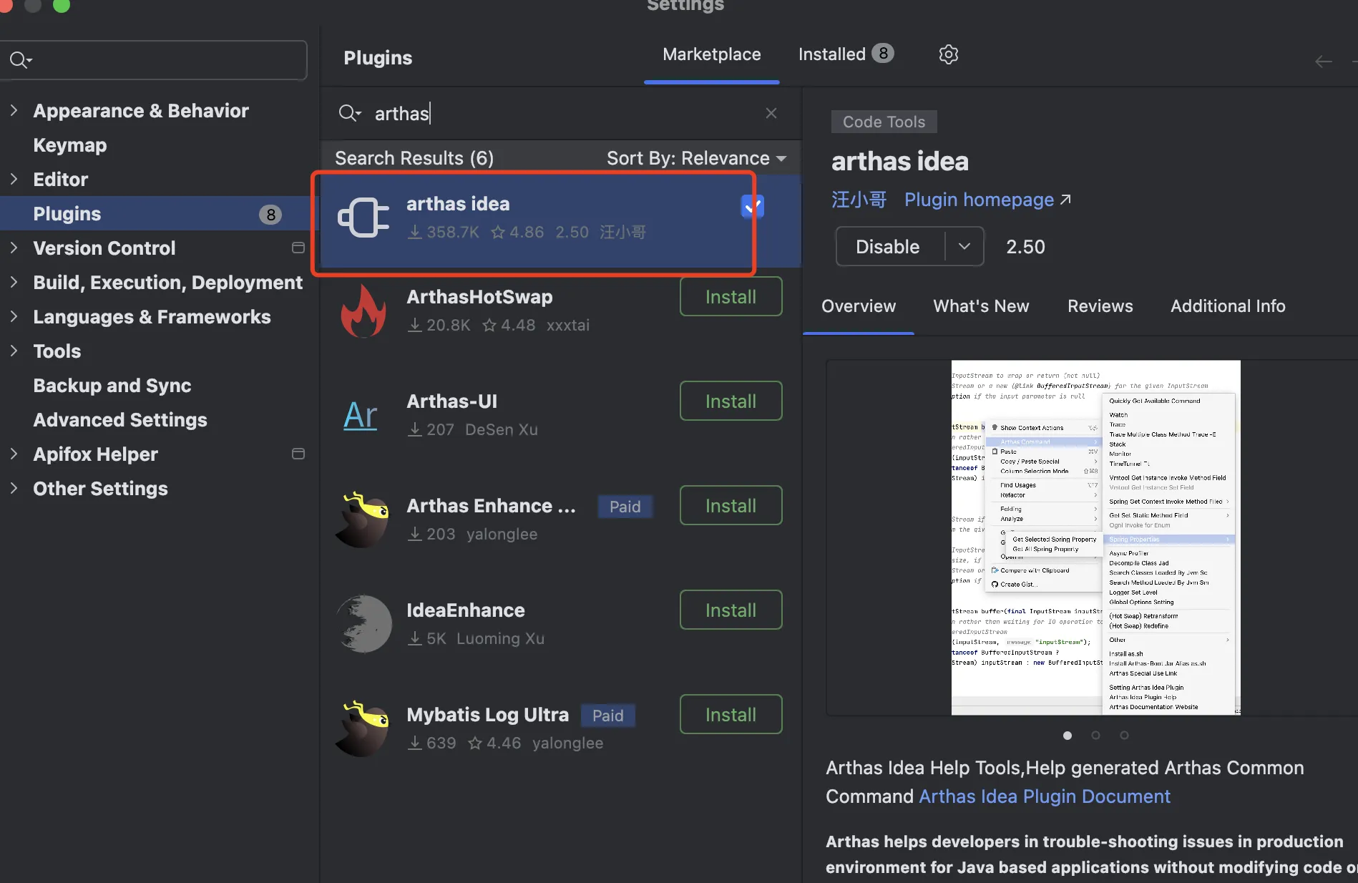
Task: Clear the arthas plugin search text
Action: point(771,113)
